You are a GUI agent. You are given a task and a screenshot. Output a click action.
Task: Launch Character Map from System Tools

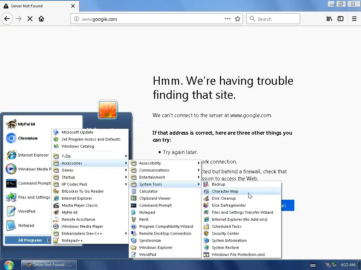point(242,191)
